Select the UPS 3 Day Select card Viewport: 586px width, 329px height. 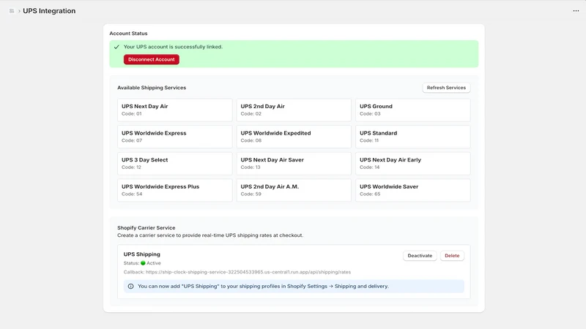tap(175, 163)
